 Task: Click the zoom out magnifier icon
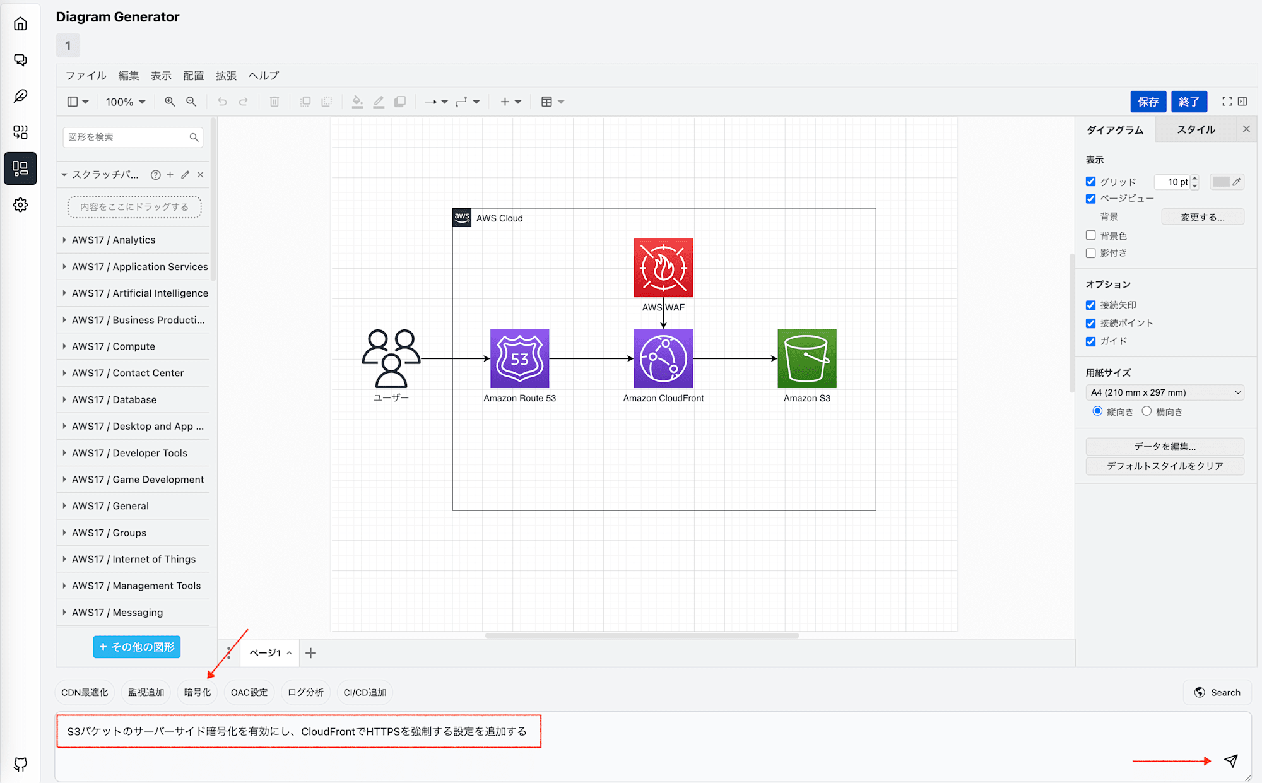click(191, 102)
